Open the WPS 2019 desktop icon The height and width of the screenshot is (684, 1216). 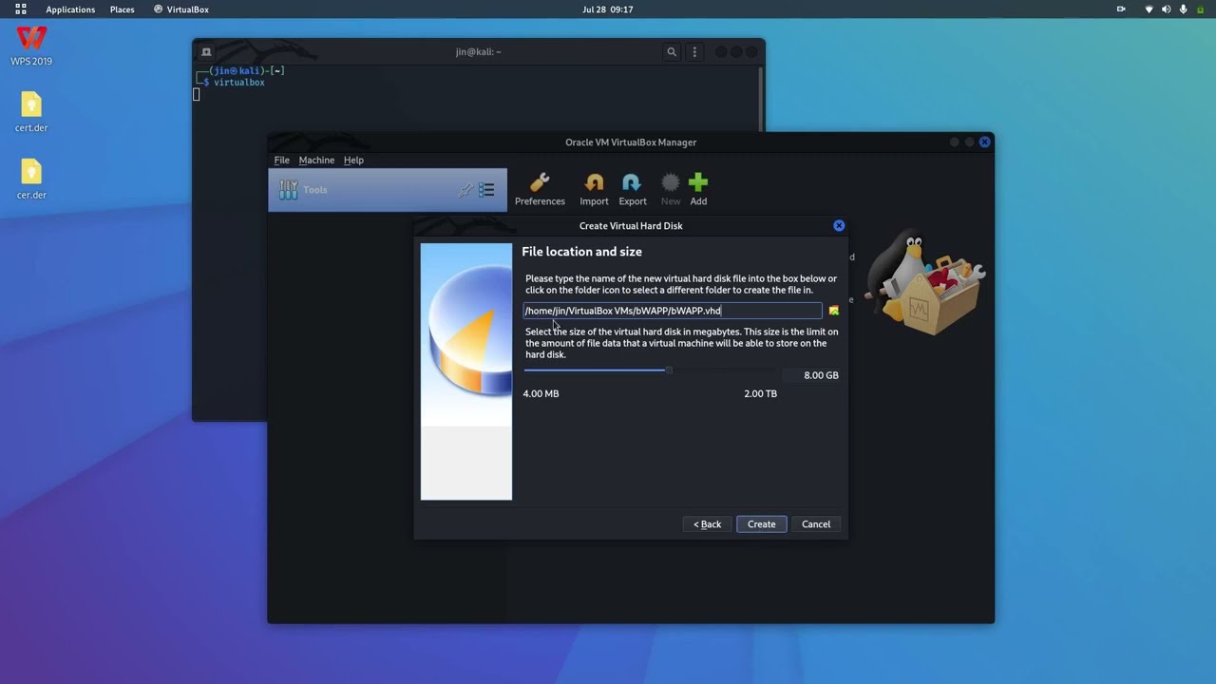31,46
